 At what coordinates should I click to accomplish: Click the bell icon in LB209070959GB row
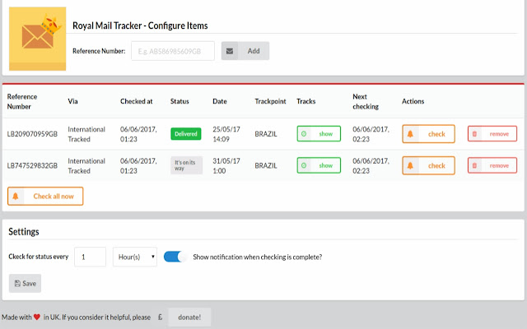(x=410, y=133)
